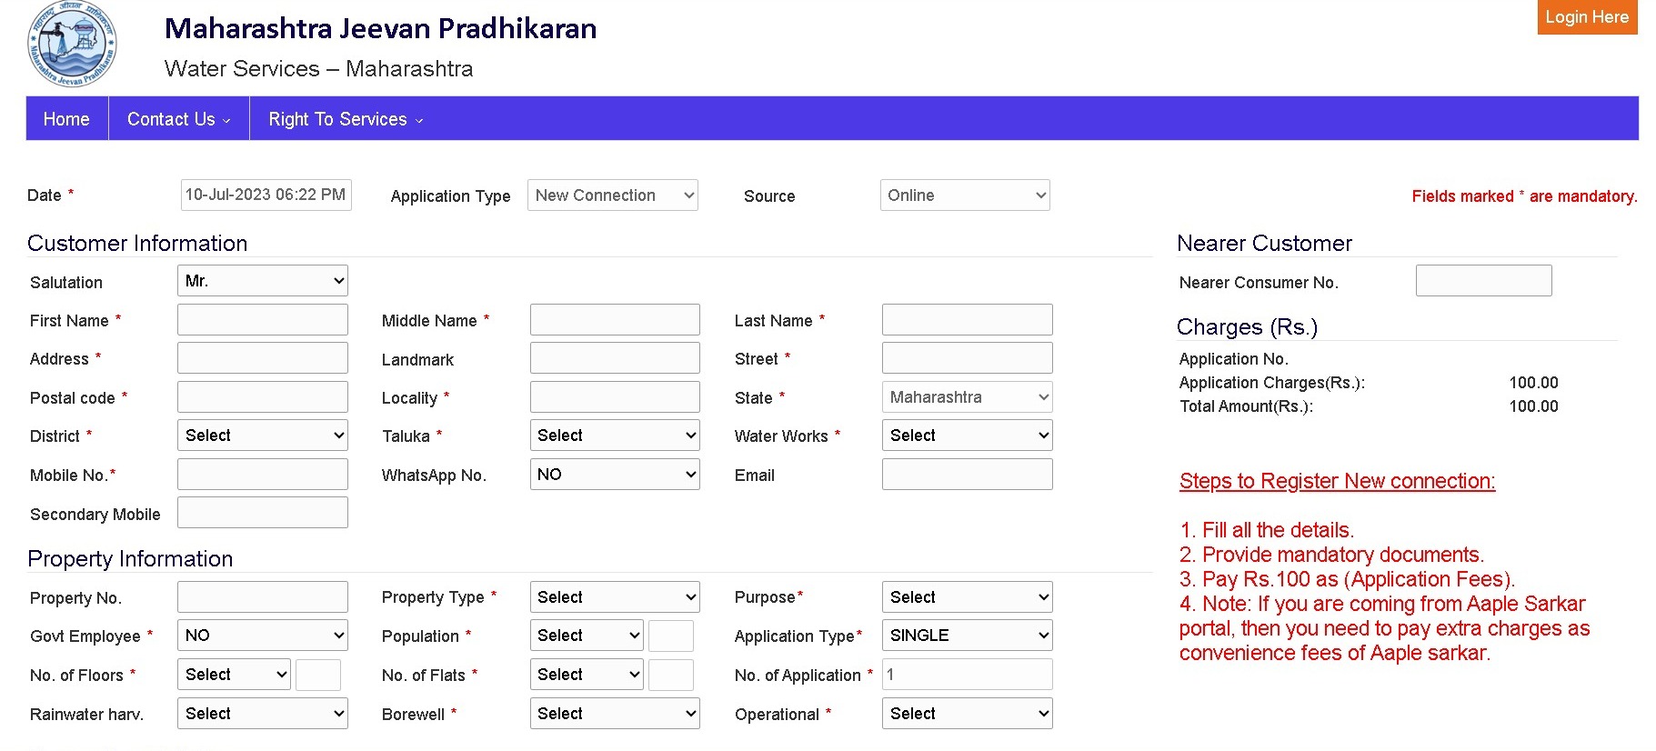Viewport: 1656px width, 751px height.
Task: Click the Secondary Mobile input field
Action: point(263,513)
